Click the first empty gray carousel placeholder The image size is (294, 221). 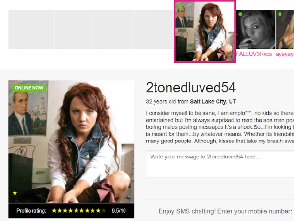(12, 30)
